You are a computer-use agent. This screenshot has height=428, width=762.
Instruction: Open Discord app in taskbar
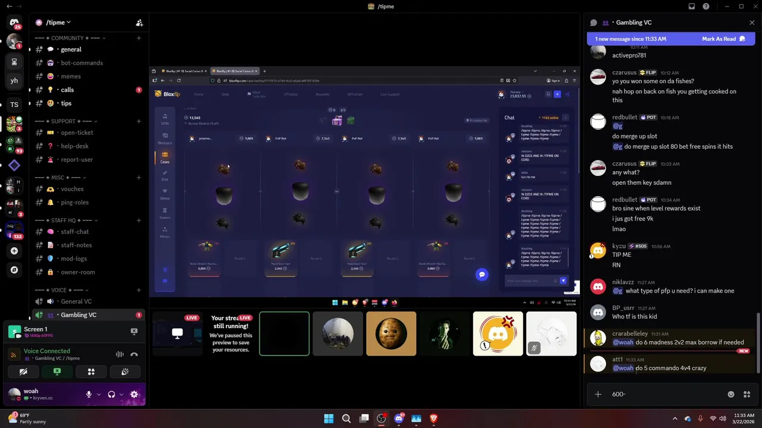coord(399,418)
